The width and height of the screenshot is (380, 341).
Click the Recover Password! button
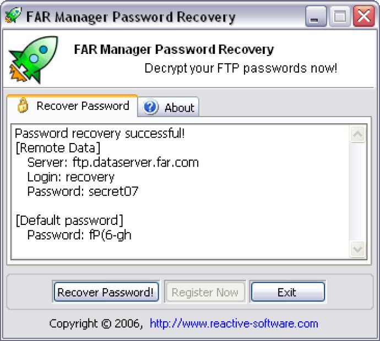tap(106, 292)
